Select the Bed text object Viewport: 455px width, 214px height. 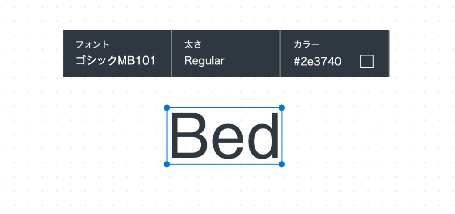tap(224, 136)
